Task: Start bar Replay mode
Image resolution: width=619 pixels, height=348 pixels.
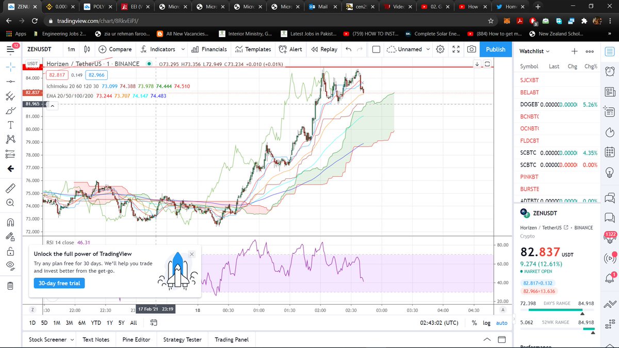Action: point(324,49)
